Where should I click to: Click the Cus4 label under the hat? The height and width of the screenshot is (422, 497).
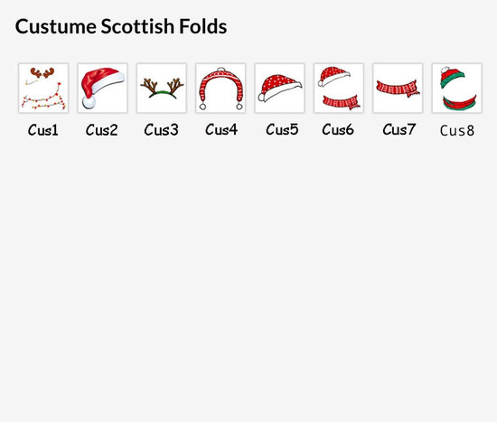221,129
